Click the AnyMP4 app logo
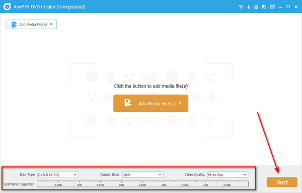The height and width of the screenshot is (193, 302). coord(7,7)
